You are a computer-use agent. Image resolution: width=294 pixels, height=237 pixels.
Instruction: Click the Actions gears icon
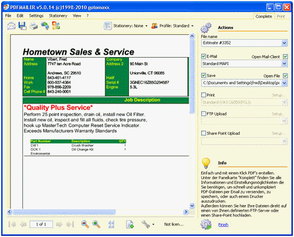[x=206, y=28]
